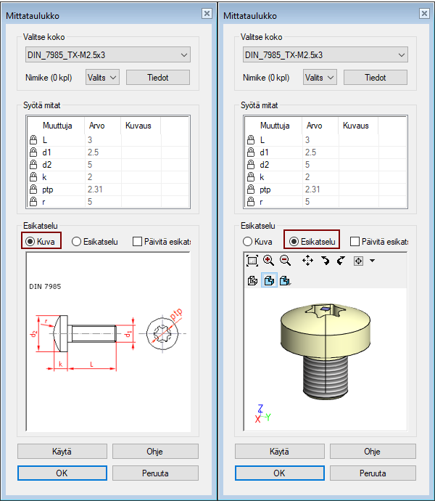Select the Esikatselu radio button in right dialog
Viewport: 435px width, 501px height.
tap(294, 241)
